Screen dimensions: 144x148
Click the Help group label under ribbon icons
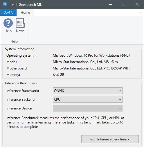(14, 41)
